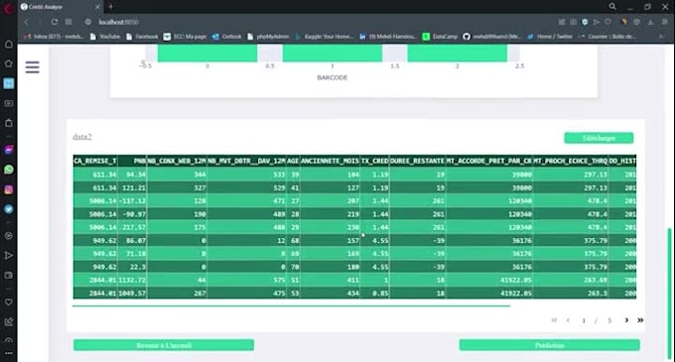Open the downloads icon in the toolbar
The height and width of the screenshot is (362, 675).
coord(651,22)
